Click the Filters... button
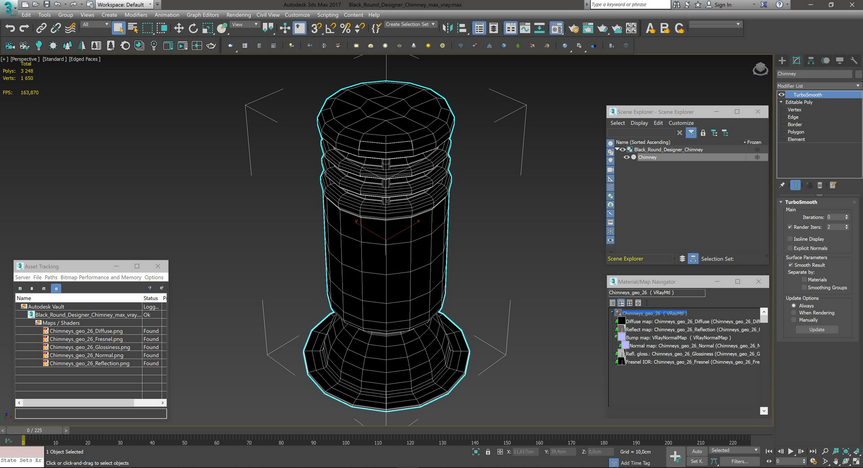 (x=739, y=461)
